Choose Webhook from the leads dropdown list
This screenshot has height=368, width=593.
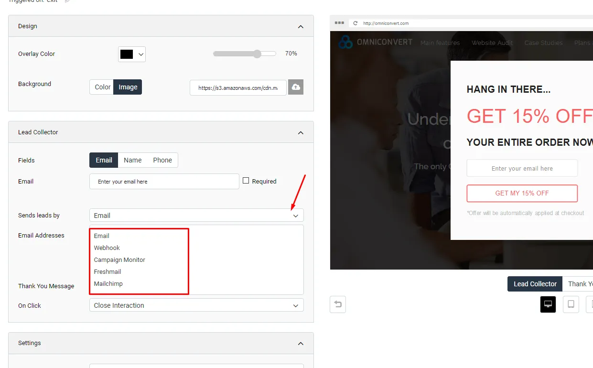(x=107, y=248)
